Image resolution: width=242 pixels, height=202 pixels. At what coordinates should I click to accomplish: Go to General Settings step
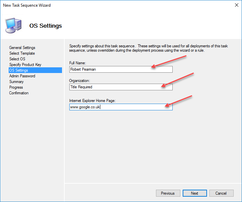(x=22, y=48)
